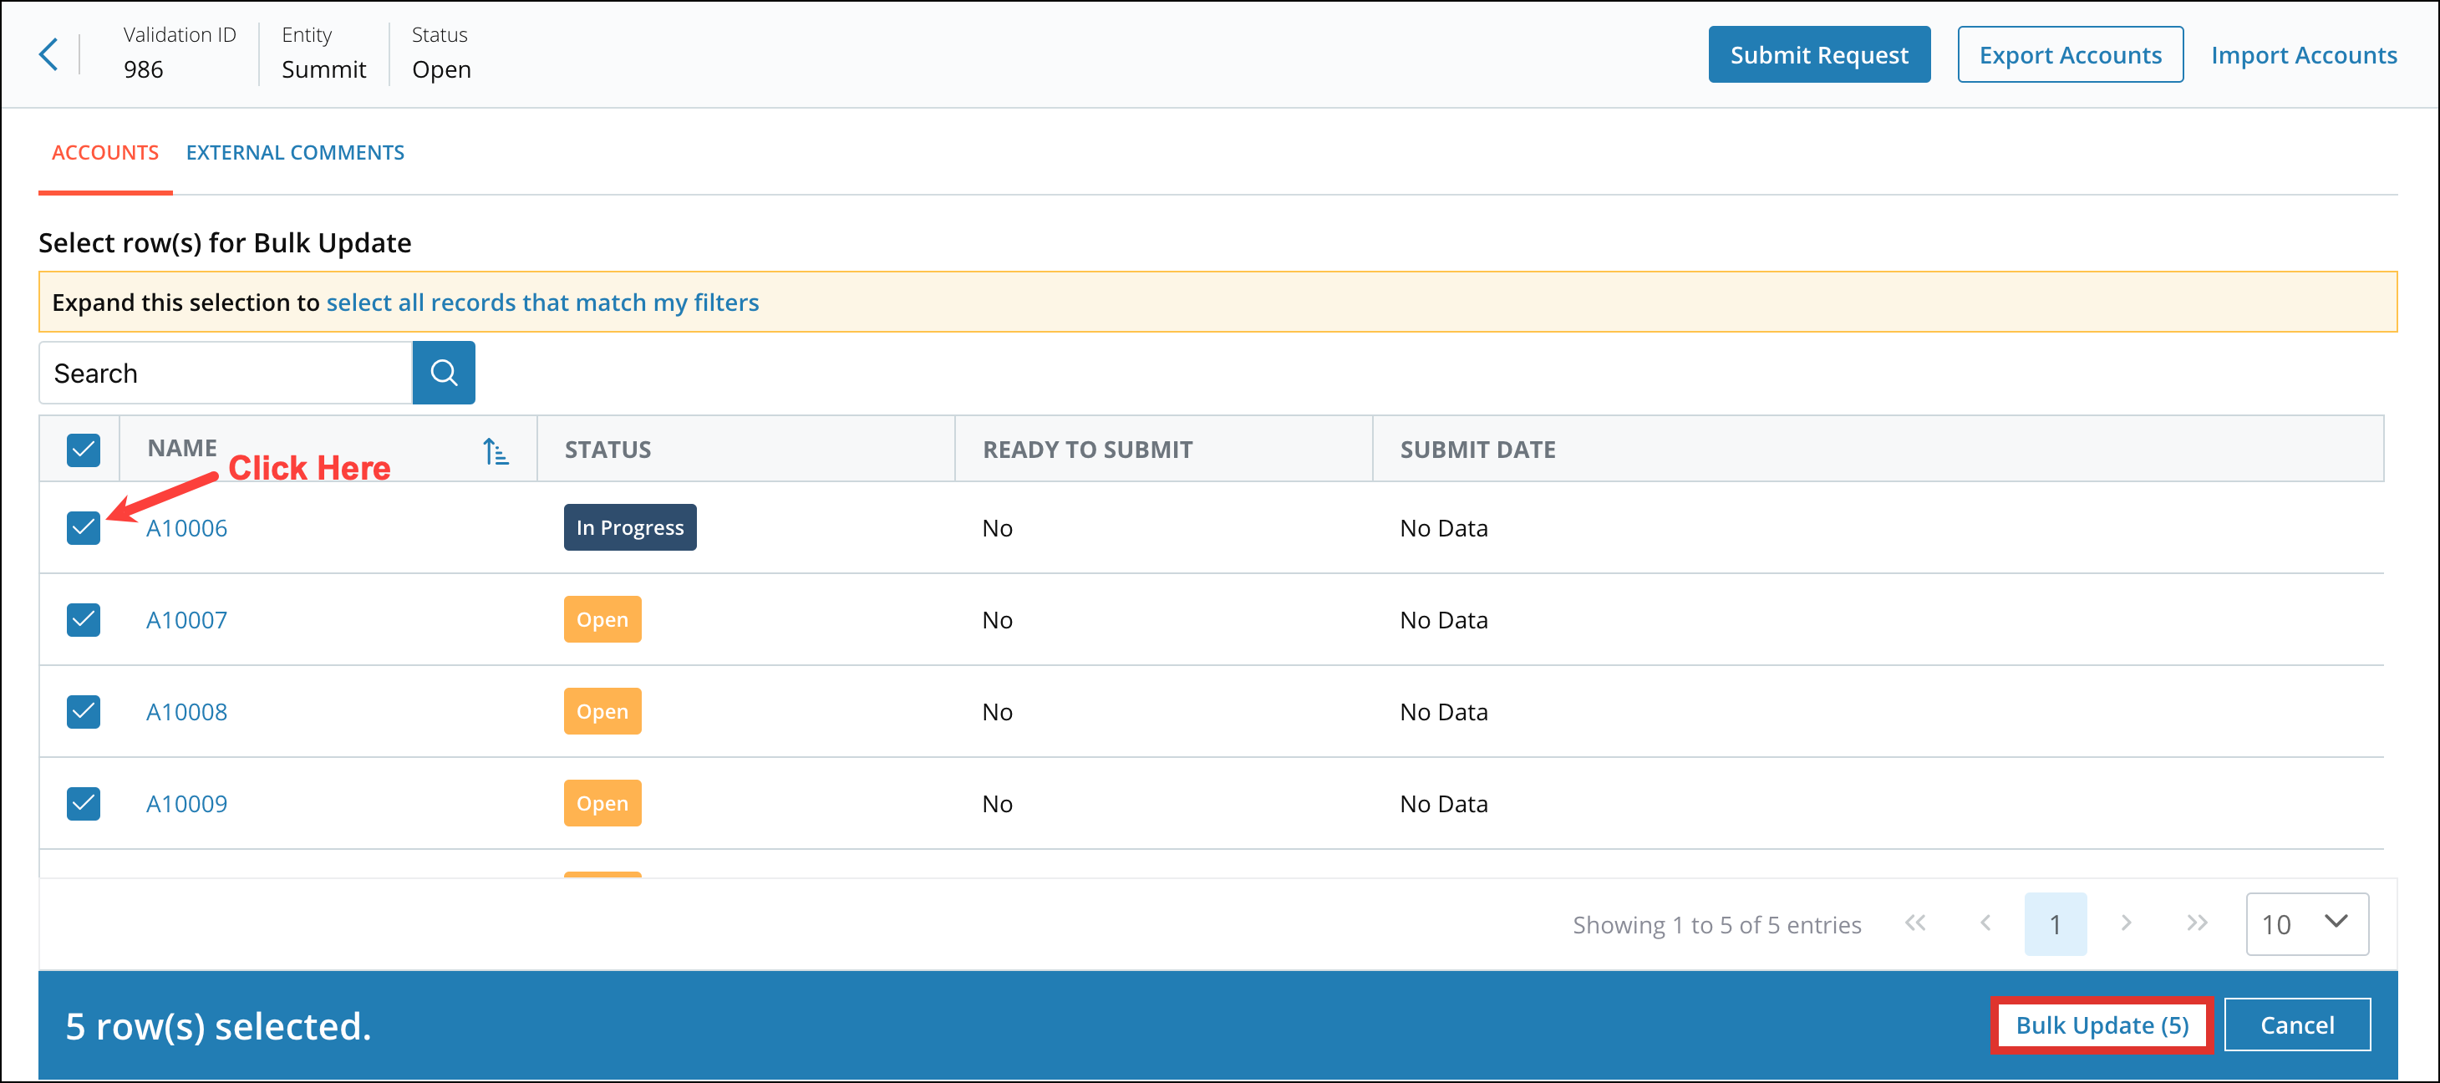This screenshot has width=2440, height=1083.
Task: Click the Open status badge of A10008
Action: tap(602, 712)
